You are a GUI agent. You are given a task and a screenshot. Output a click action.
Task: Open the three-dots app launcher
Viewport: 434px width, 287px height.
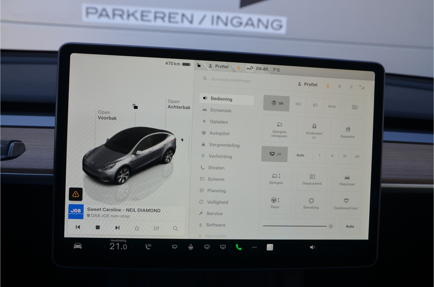(254, 247)
